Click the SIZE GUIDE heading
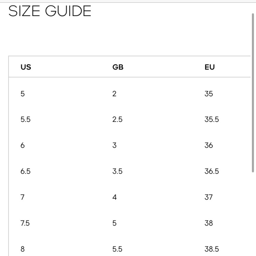Image resolution: width=256 pixels, height=256 pixels. click(50, 11)
